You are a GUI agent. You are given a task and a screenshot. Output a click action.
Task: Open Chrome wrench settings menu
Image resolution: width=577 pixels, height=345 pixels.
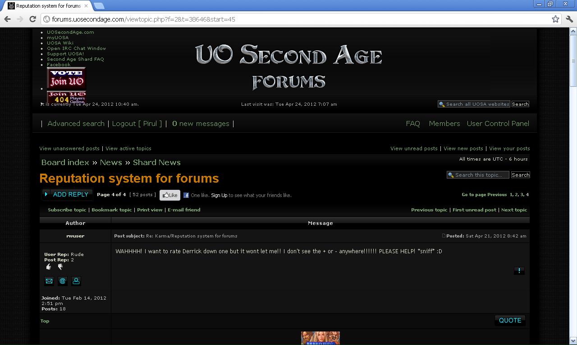pyautogui.click(x=569, y=19)
